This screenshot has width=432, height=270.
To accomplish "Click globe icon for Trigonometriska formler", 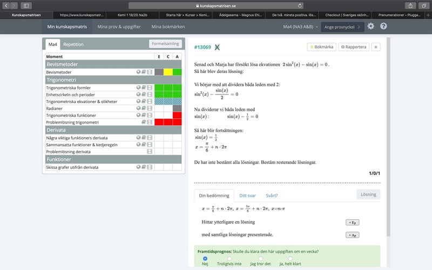I will click(139, 87).
